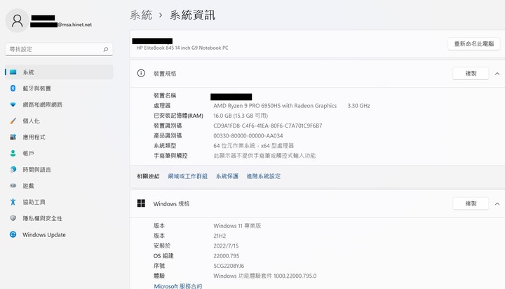Go to 網路和網際網路 settings
505x289 pixels.
coord(59,105)
